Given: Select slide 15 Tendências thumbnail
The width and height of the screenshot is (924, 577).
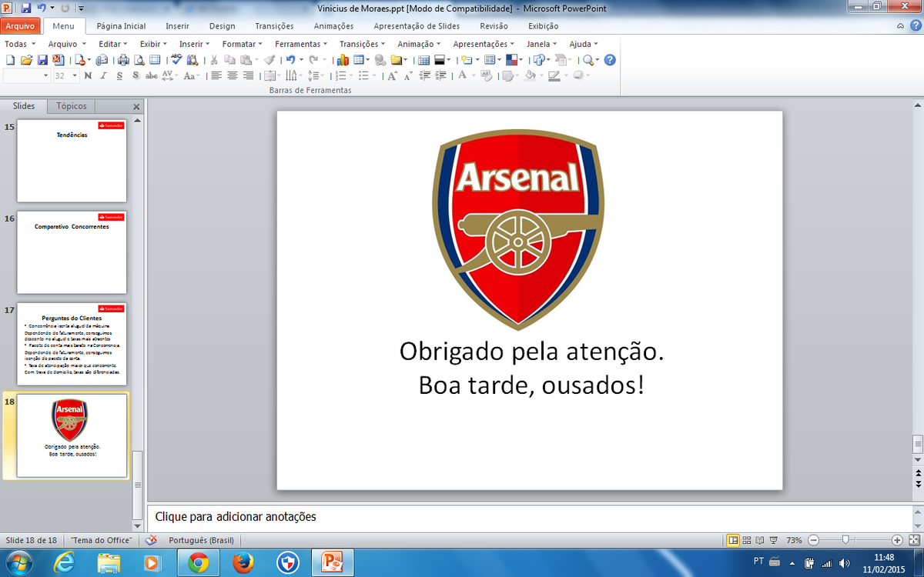Looking at the screenshot, I should point(72,161).
